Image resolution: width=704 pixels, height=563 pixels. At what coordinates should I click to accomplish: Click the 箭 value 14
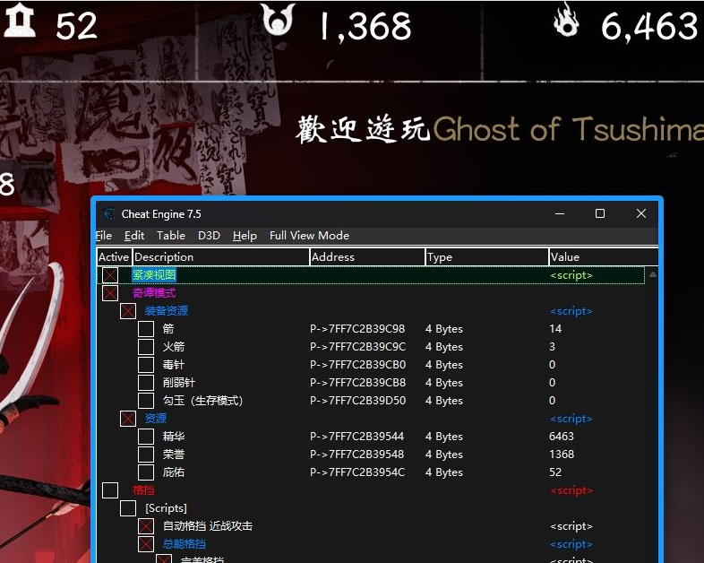pyautogui.click(x=555, y=329)
